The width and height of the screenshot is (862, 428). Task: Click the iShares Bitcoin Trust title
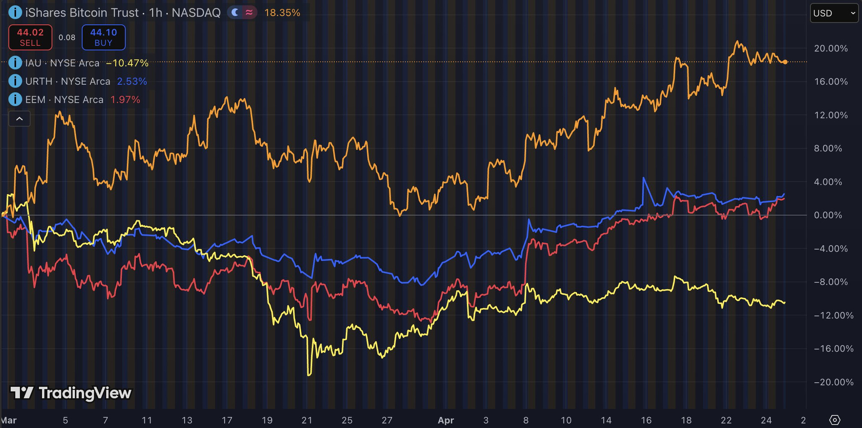pos(82,13)
